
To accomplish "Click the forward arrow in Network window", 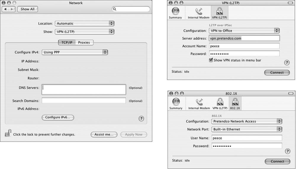I will tap(12, 9).
